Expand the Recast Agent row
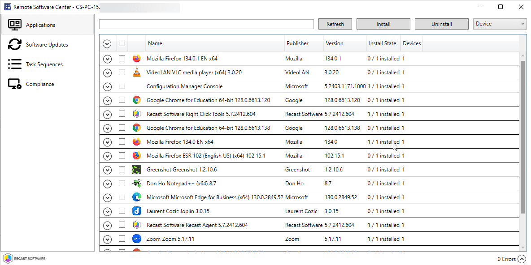Screen dimensions: 531x265 tap(107, 225)
